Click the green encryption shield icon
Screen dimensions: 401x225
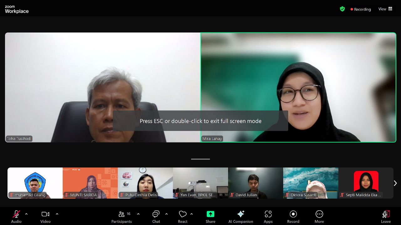coord(342,9)
